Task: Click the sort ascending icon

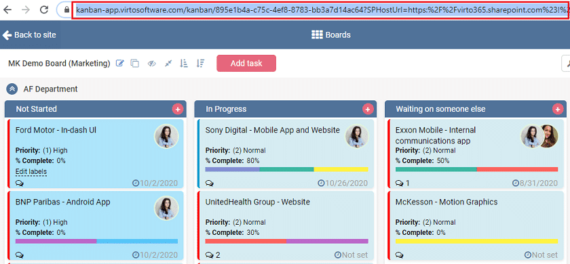Action: 184,64
